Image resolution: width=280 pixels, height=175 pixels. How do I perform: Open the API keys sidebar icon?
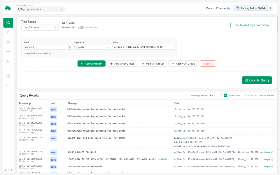[x=8, y=52]
